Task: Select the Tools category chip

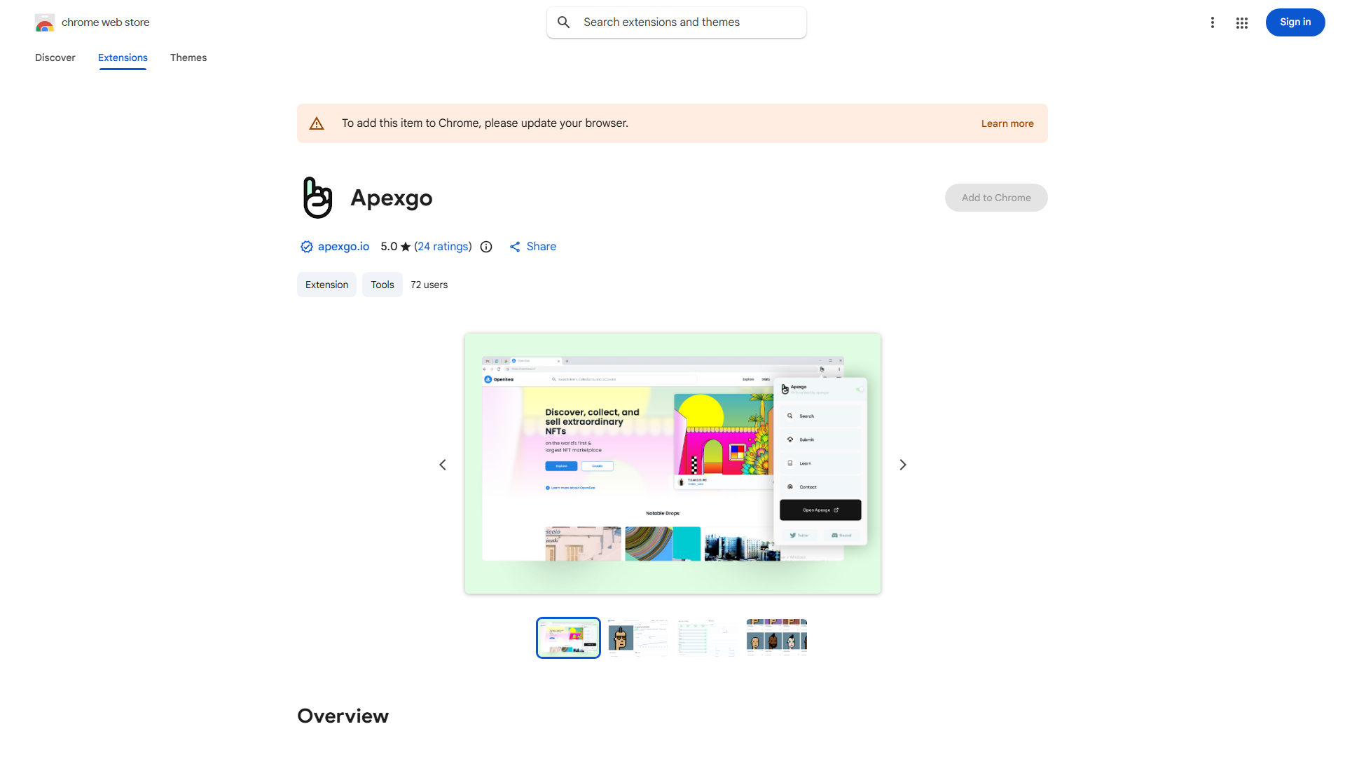Action: (x=382, y=285)
